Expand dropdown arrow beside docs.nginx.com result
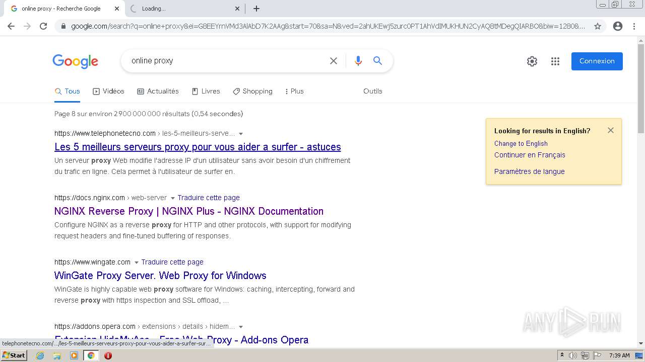Viewport: 645px width, 362px height. coord(173,198)
